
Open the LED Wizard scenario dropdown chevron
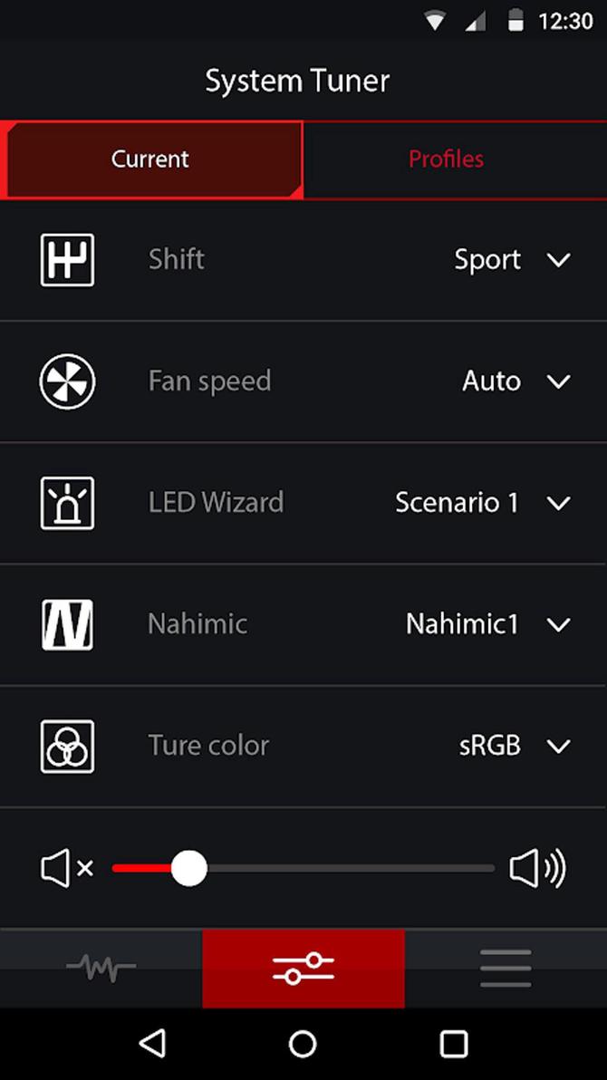point(559,503)
